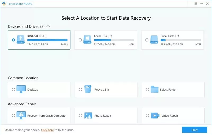Click the 'Recycle Bin' label
This screenshot has height=135, width=212.
[x=102, y=90]
